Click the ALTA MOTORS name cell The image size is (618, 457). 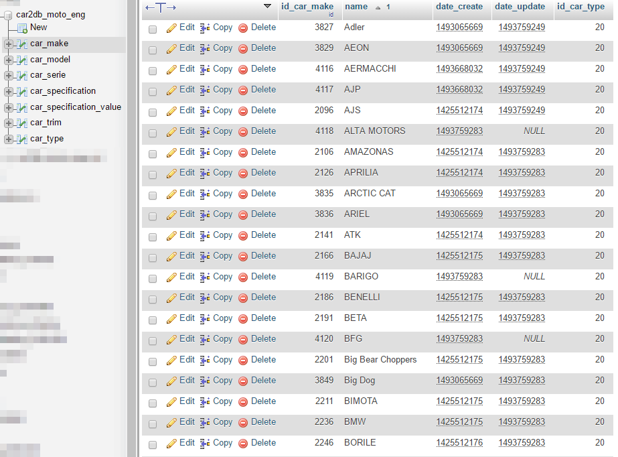[x=374, y=131]
